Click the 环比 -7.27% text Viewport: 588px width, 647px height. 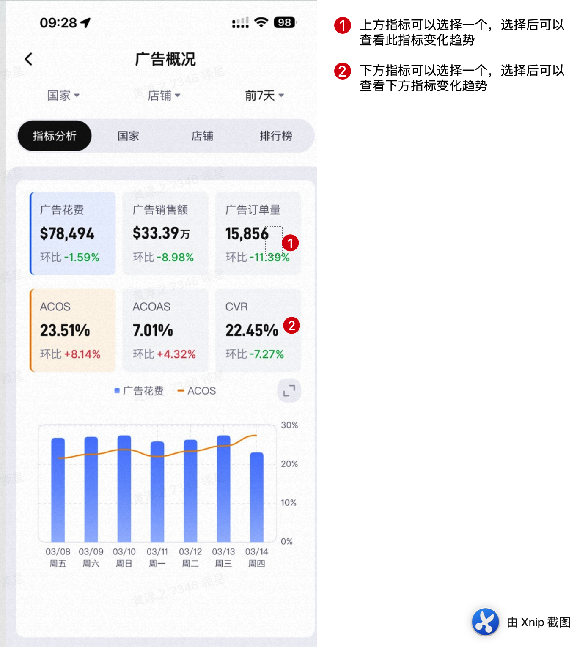(x=255, y=354)
